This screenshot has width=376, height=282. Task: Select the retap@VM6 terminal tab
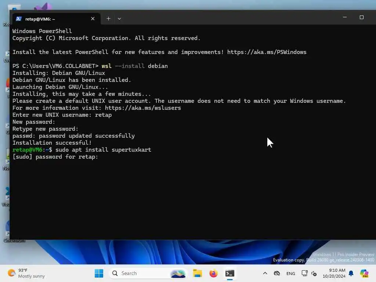point(56,19)
